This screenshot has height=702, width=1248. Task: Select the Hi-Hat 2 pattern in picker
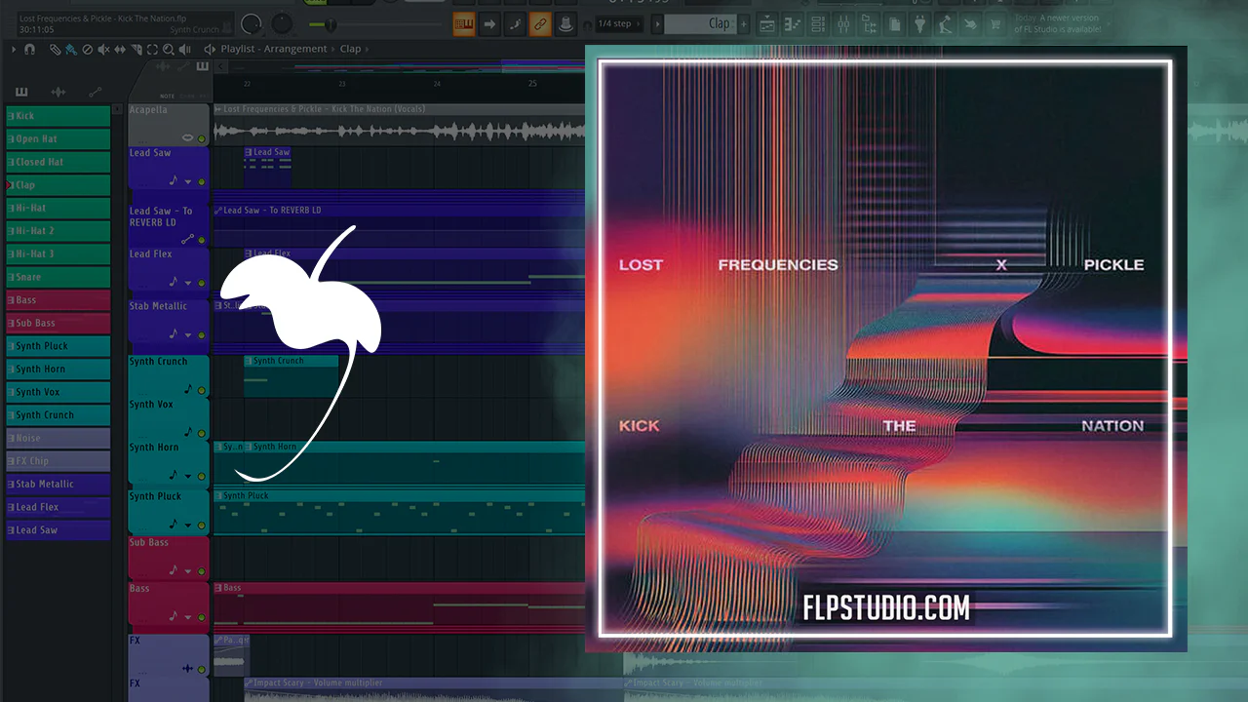pyautogui.click(x=58, y=231)
